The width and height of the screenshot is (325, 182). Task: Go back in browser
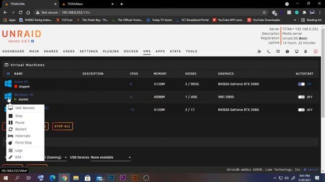[5, 12]
